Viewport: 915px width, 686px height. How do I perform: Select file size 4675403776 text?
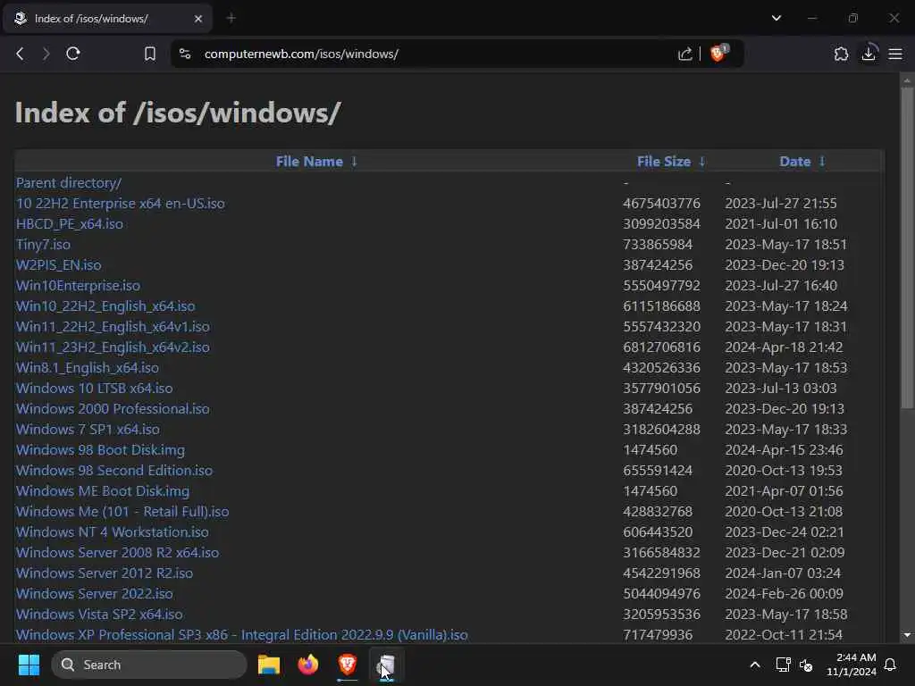tap(661, 203)
